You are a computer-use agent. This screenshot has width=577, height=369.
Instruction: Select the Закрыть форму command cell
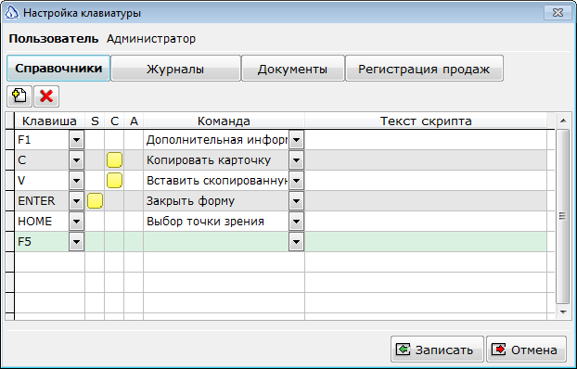[216, 201]
